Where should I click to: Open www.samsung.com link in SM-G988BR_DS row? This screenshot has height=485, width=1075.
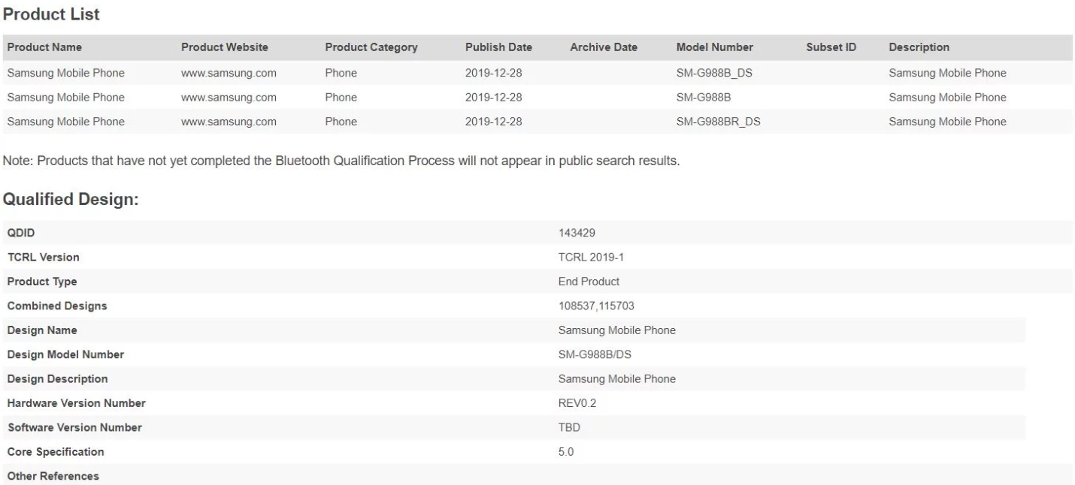click(229, 122)
